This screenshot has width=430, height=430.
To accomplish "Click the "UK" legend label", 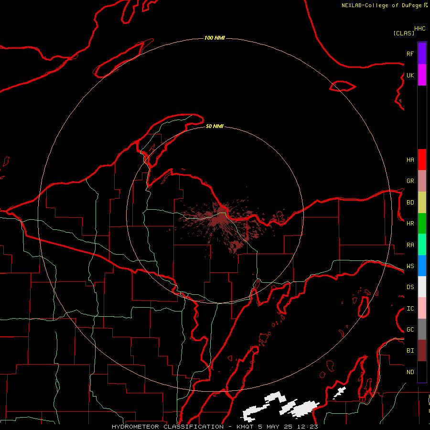I will pos(410,75).
